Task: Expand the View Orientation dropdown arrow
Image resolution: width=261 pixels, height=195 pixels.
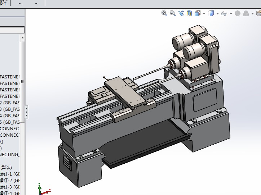Action: [204, 14]
